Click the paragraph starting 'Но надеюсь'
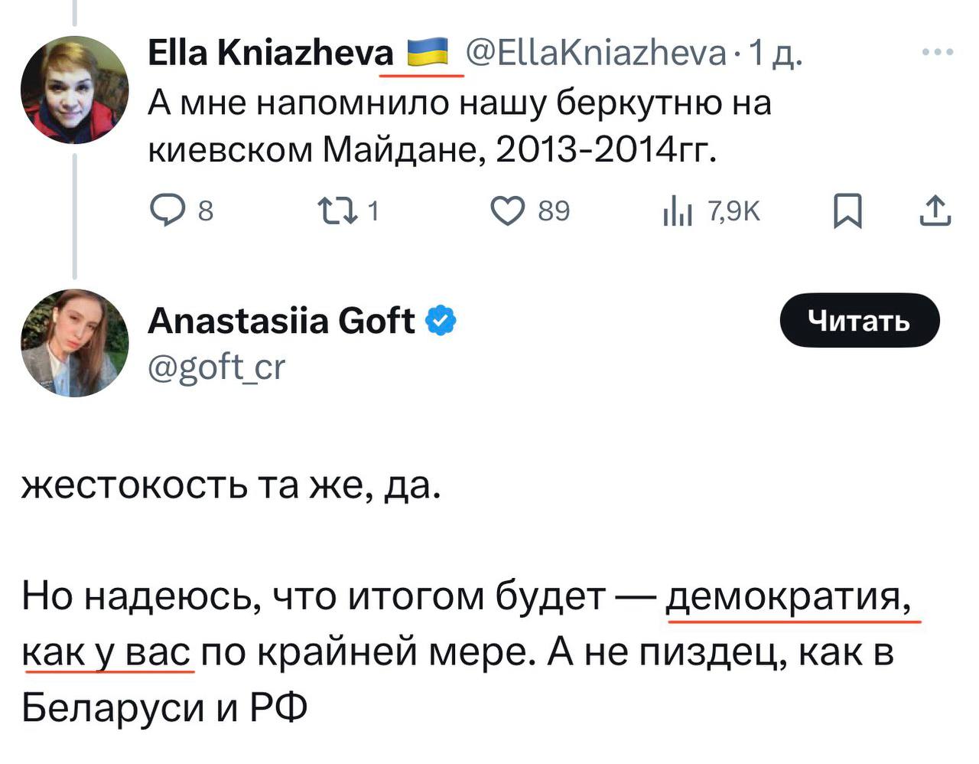Viewport: 979px width, 764px height. (x=468, y=651)
